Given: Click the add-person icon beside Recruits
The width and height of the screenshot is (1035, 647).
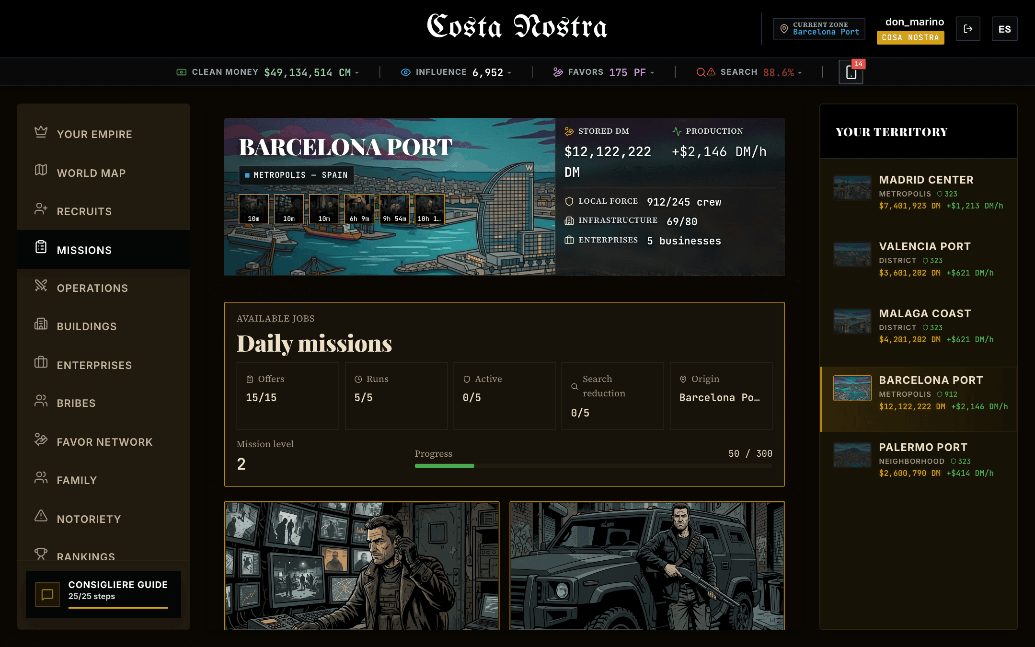Looking at the screenshot, I should tap(41, 209).
